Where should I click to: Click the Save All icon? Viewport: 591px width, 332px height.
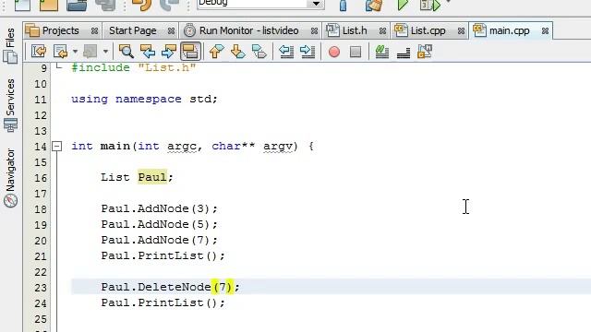tap(105, 5)
